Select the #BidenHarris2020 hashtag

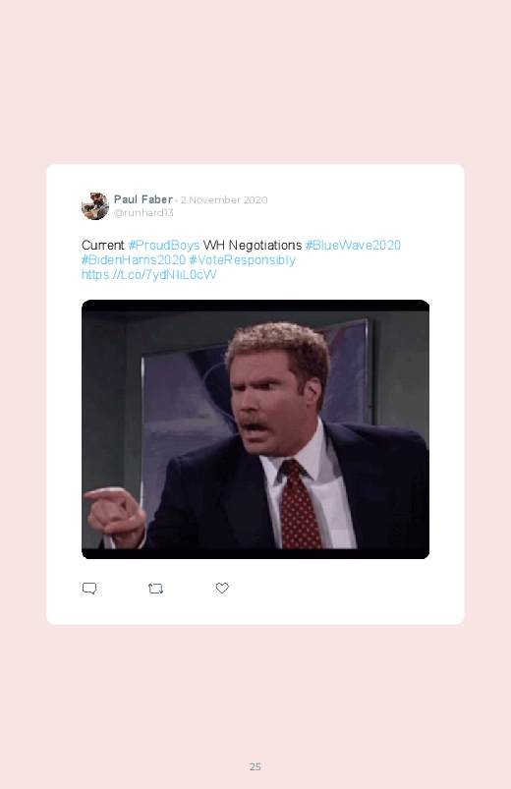click(x=134, y=260)
